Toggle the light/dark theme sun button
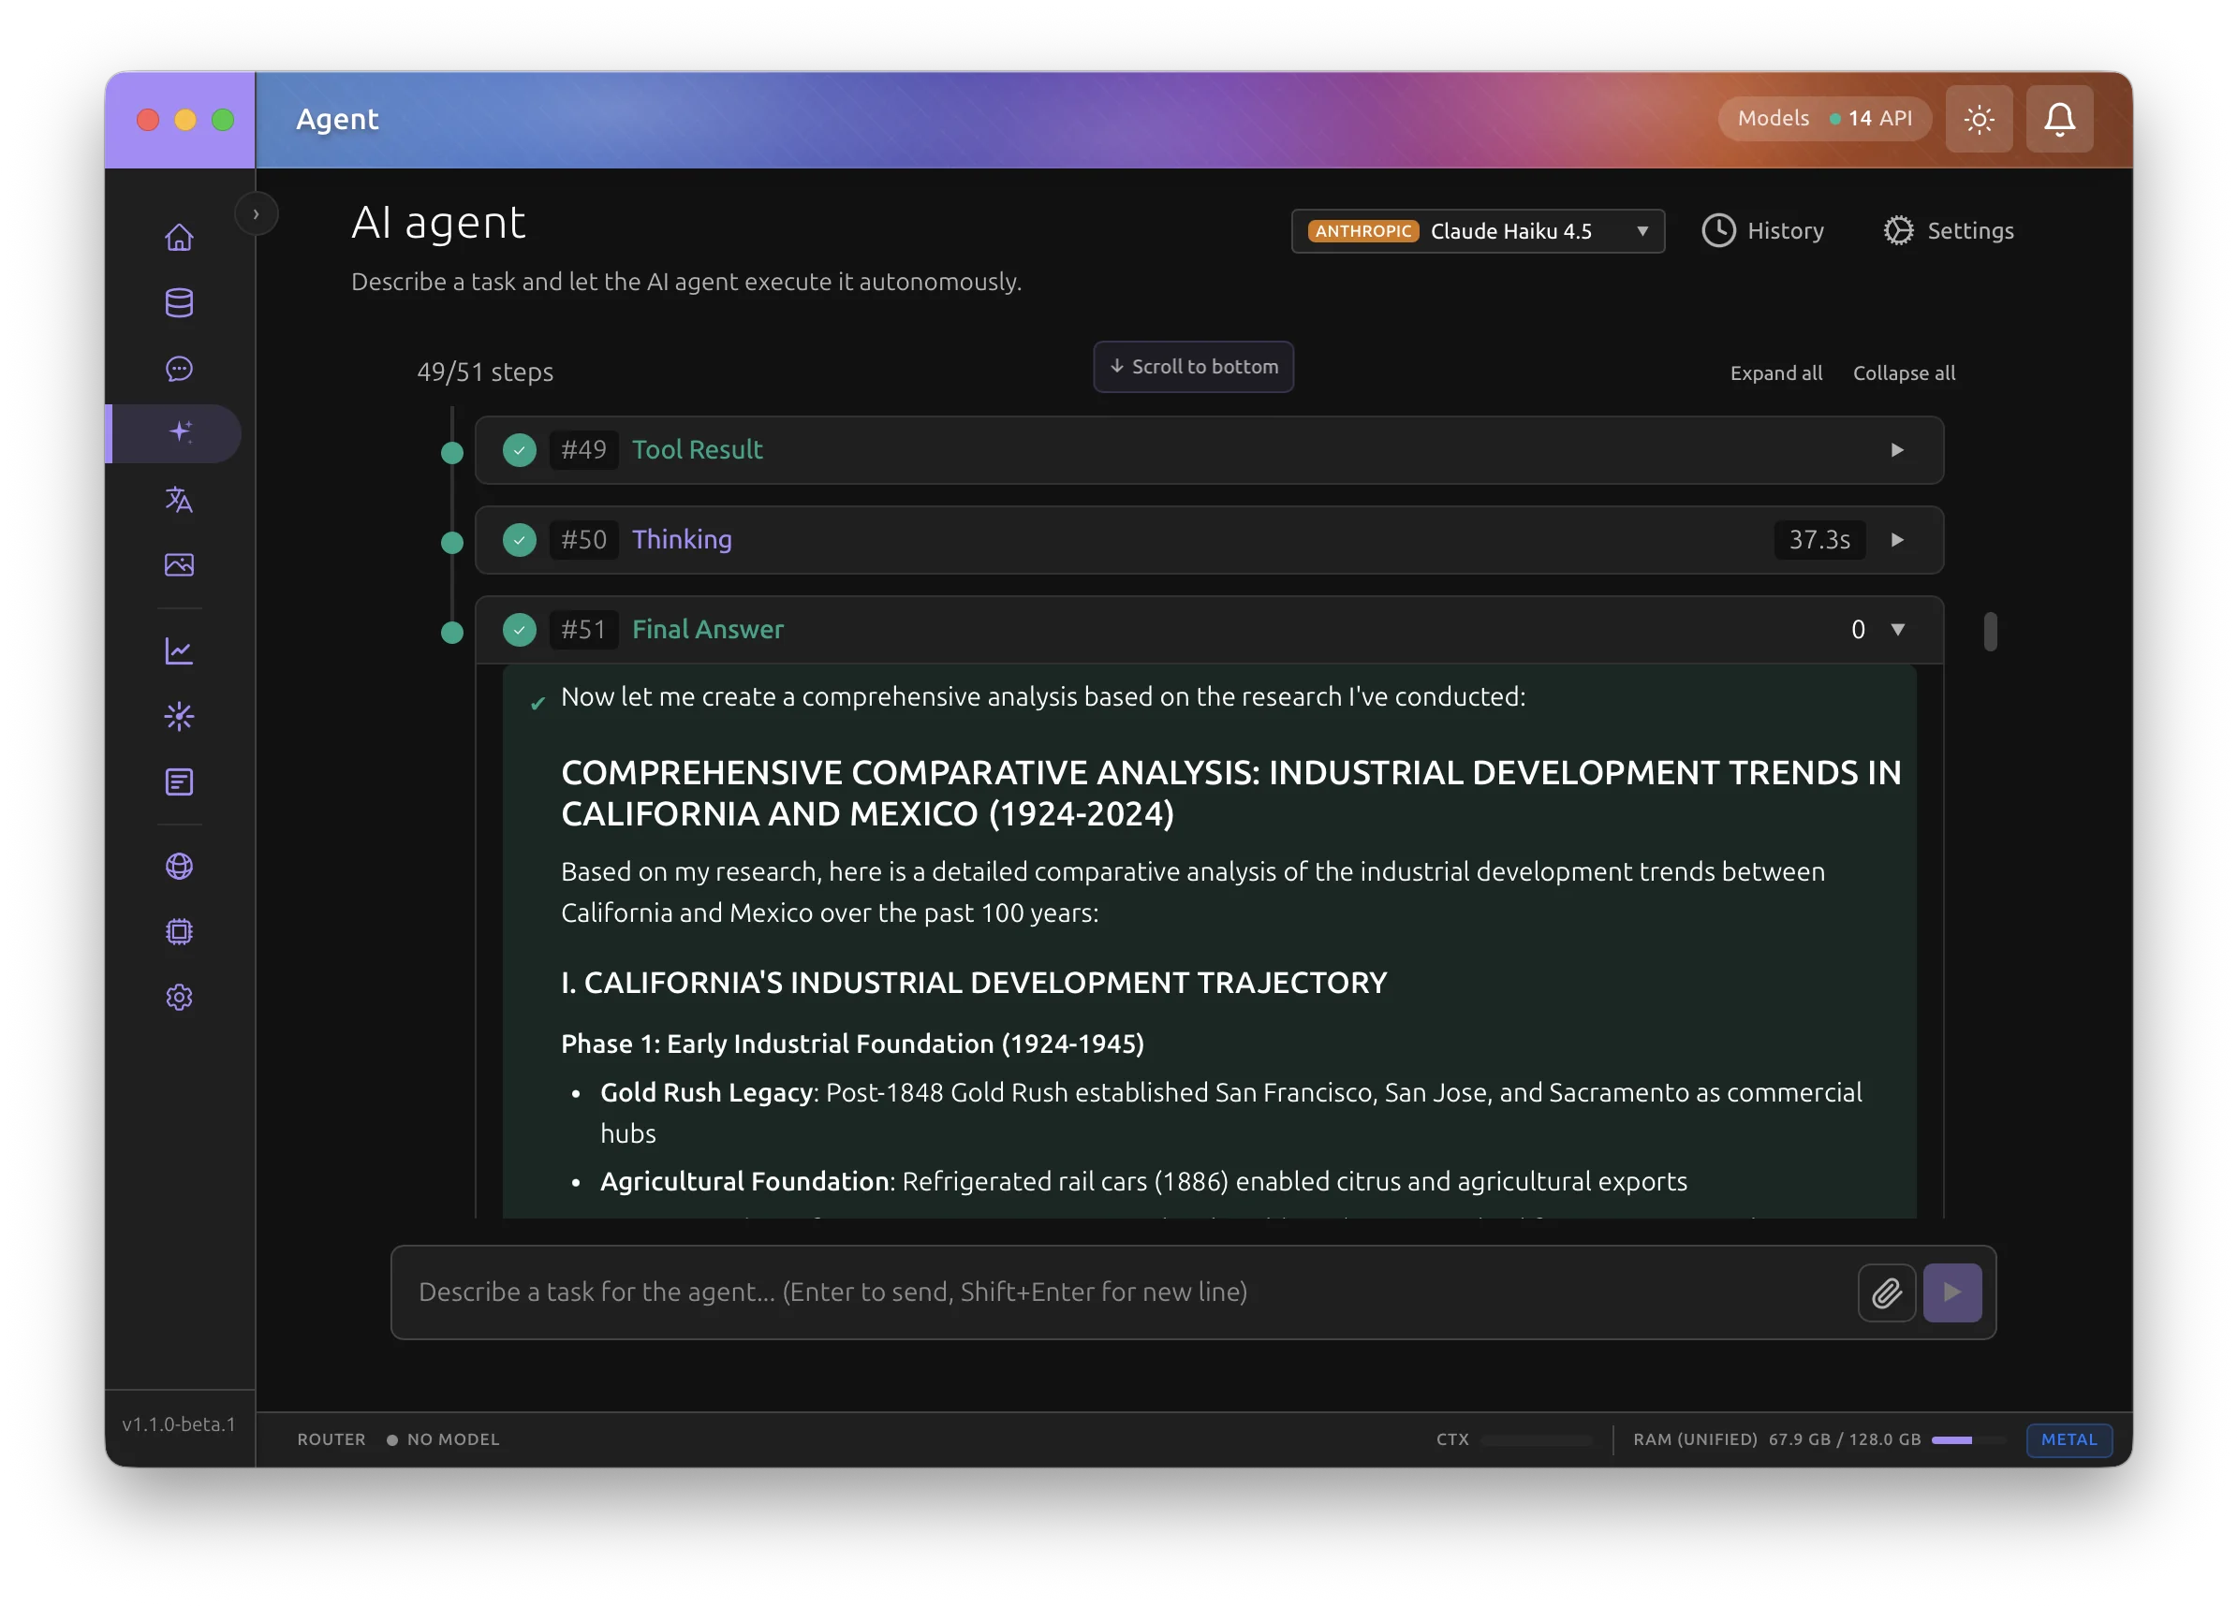Image resolution: width=2238 pixels, height=1606 pixels. coord(1979,120)
